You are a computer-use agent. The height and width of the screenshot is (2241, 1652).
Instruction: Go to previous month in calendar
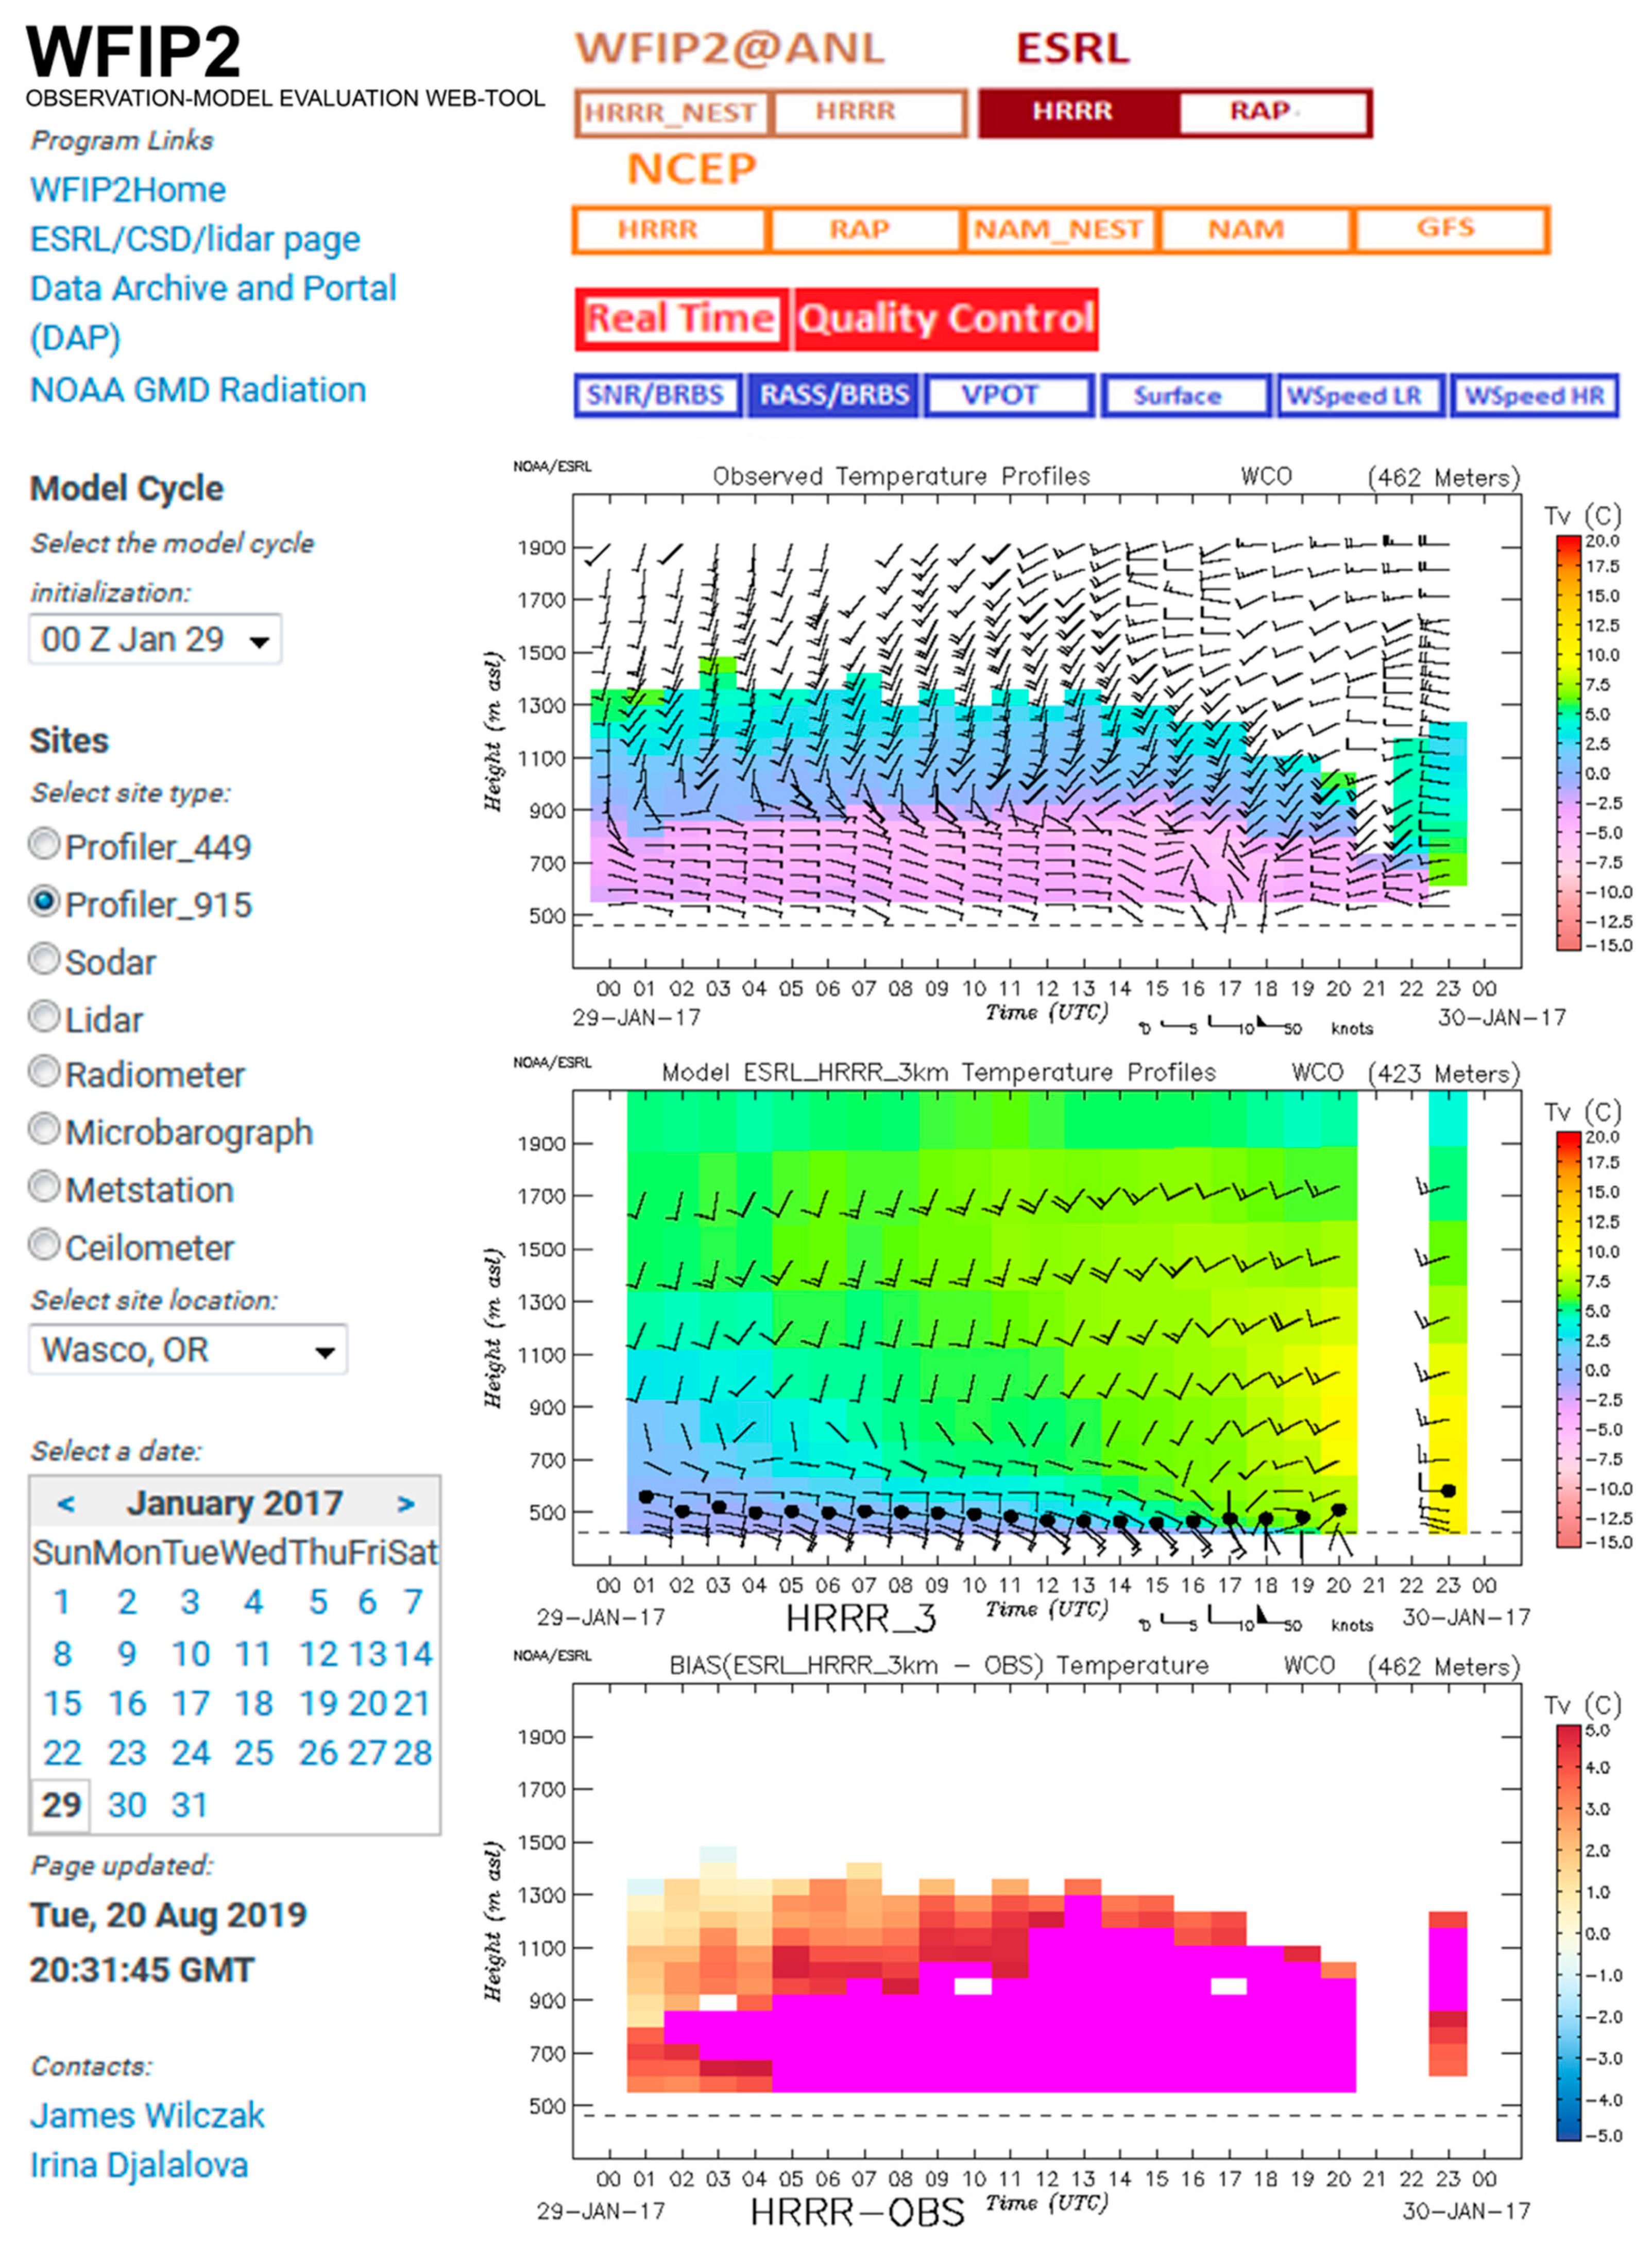[x=66, y=1503]
